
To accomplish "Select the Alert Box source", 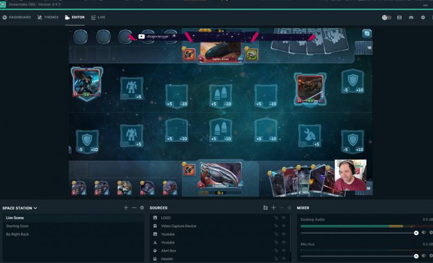I will (220, 251).
